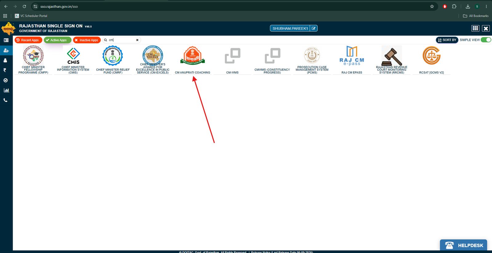Edit profile next to SHUBHAM.PAREEK1
This screenshot has width=492, height=253.
[x=314, y=28]
